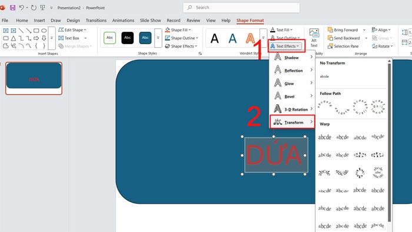Screen dimensions: 412x232
Task: Apply white outlined Abc shape style
Action: pos(109,38)
